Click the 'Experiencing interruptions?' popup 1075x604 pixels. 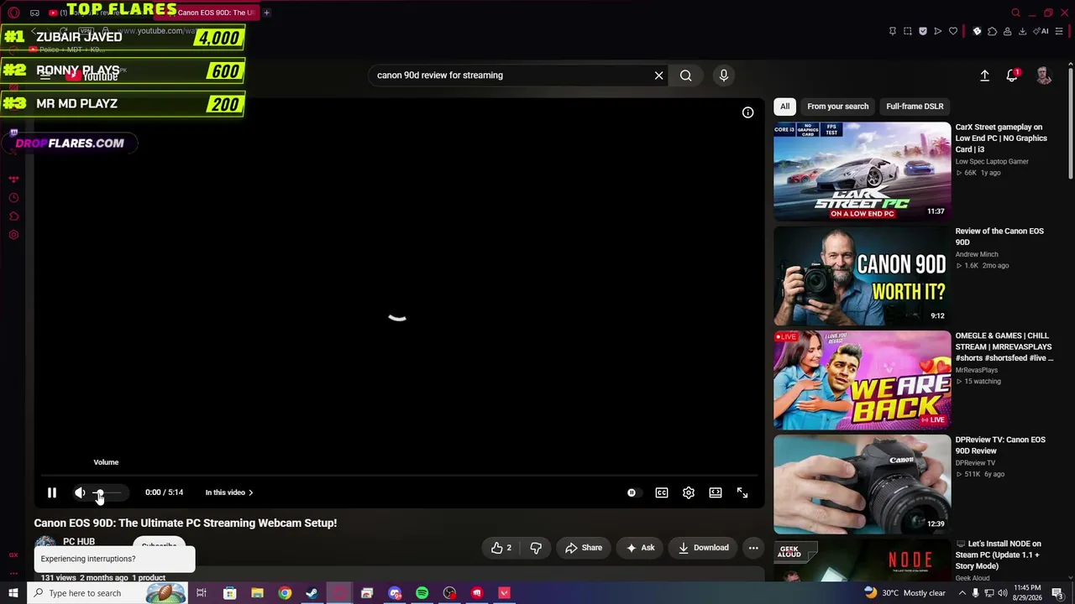pos(114,559)
